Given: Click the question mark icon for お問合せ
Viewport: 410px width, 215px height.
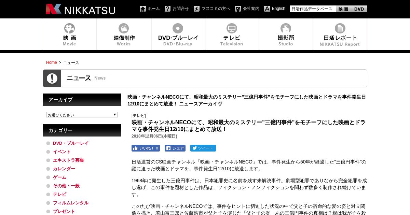Looking at the screenshot, I should 167,9.
